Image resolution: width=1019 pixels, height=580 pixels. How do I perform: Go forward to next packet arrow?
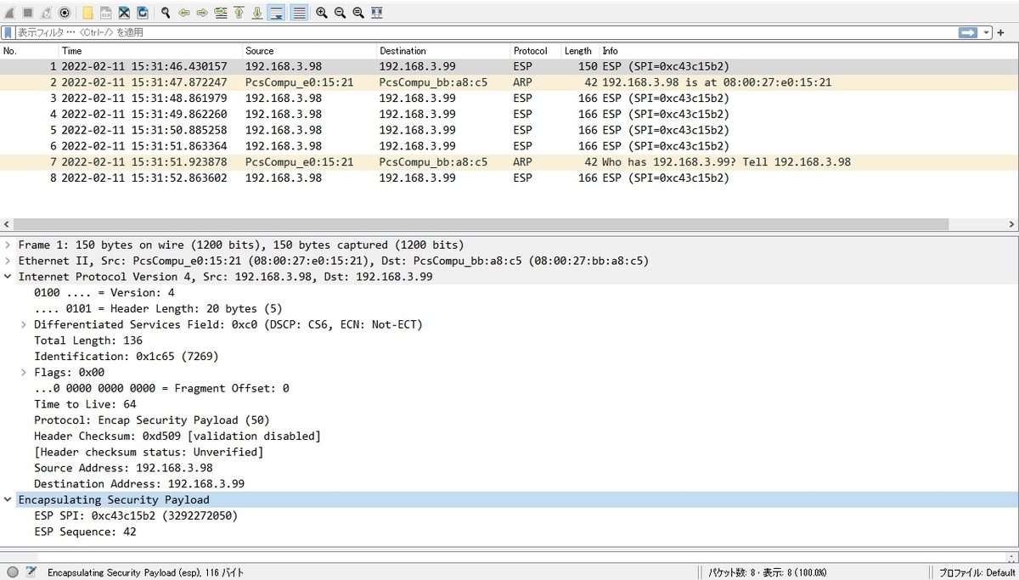click(x=202, y=12)
